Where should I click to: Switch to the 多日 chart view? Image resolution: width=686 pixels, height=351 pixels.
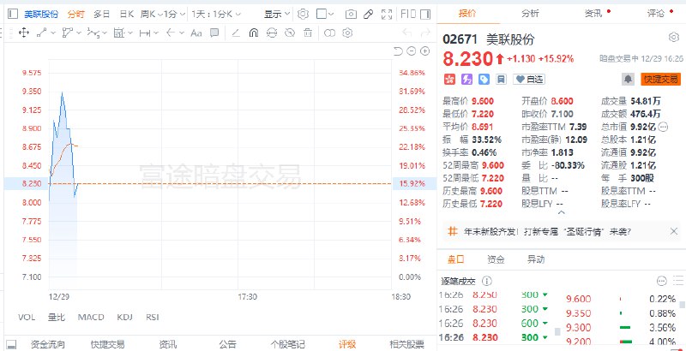101,15
